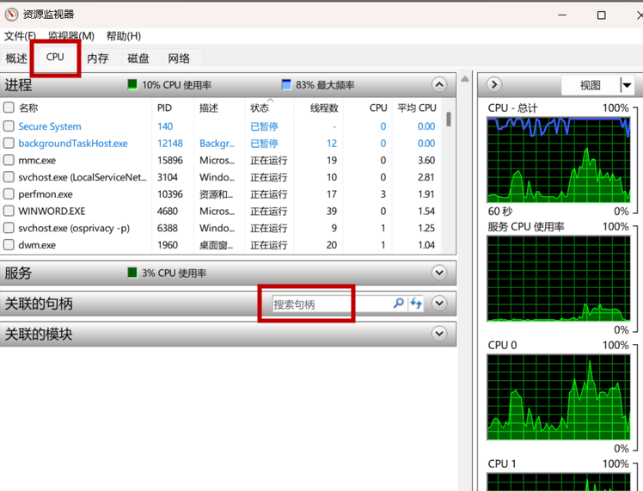Switch to the 网络 tab
The height and width of the screenshot is (491, 643).
point(179,58)
